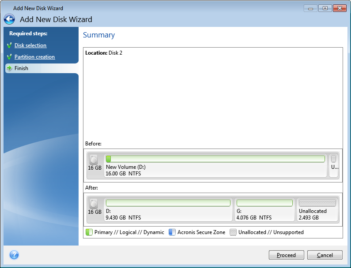This screenshot has width=351, height=268.
Task: Click the Proceed button
Action: click(x=286, y=255)
